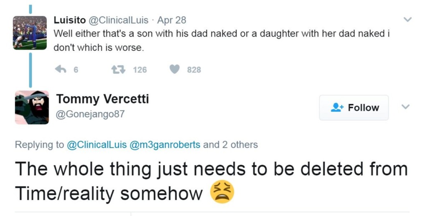Click the Tommy Vercetti display name
The width and height of the screenshot is (428, 216).
coord(102,99)
